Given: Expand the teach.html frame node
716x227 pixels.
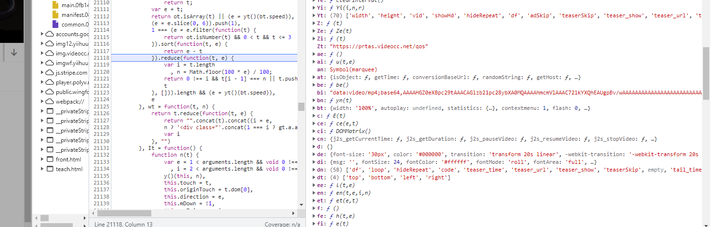Looking at the screenshot, I should point(42,169).
